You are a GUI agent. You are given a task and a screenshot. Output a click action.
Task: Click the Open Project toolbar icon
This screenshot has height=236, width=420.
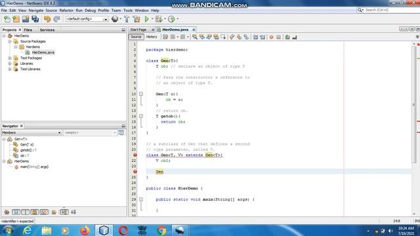pyautogui.click(x=26, y=19)
